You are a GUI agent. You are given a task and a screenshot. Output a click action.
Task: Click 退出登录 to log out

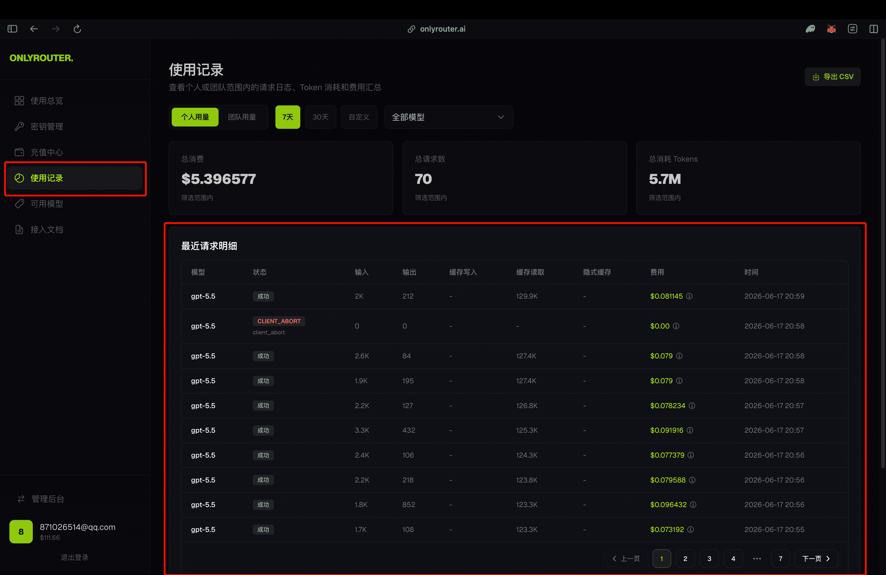tap(74, 557)
